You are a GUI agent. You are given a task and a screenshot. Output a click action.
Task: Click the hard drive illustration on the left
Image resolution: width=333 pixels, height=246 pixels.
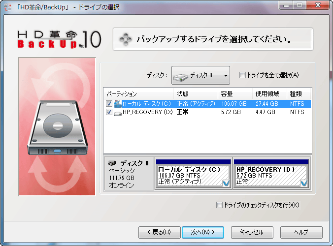(57, 127)
